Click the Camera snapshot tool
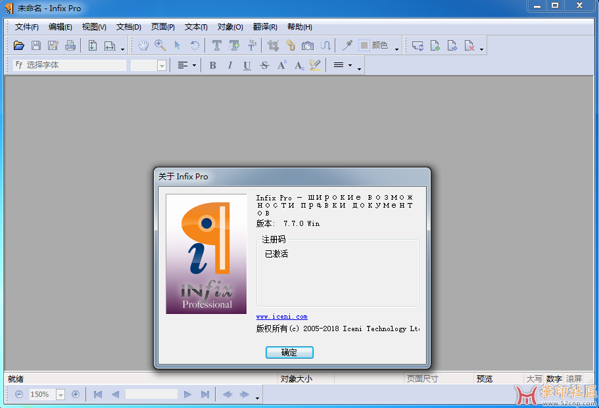 click(308, 46)
